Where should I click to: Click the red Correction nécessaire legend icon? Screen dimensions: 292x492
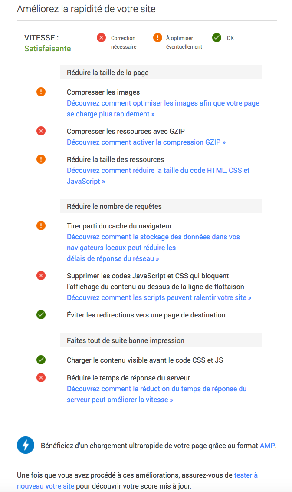(x=101, y=38)
